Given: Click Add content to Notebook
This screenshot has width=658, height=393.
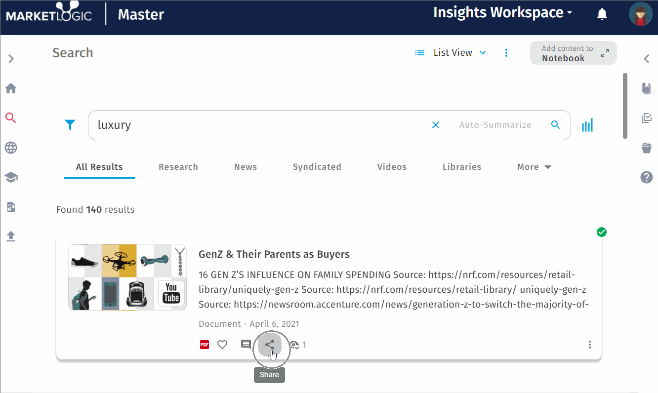Looking at the screenshot, I should click(x=573, y=53).
